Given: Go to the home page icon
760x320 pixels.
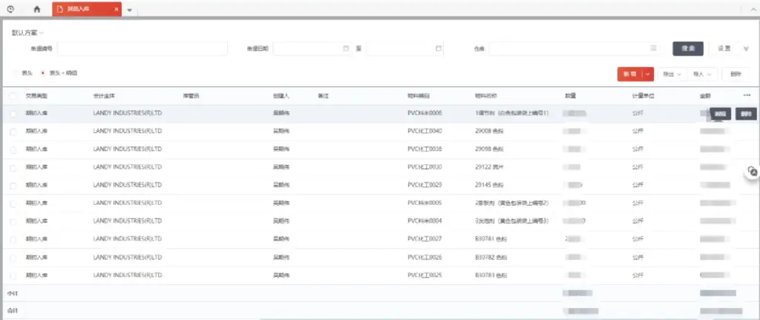Looking at the screenshot, I should pos(37,10).
